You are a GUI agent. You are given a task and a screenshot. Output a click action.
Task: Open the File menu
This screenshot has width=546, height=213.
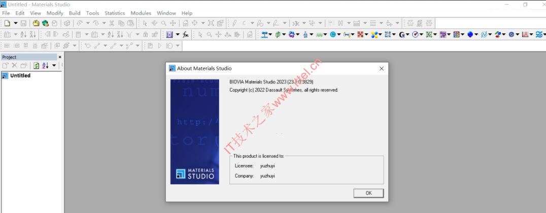[x=6, y=13]
